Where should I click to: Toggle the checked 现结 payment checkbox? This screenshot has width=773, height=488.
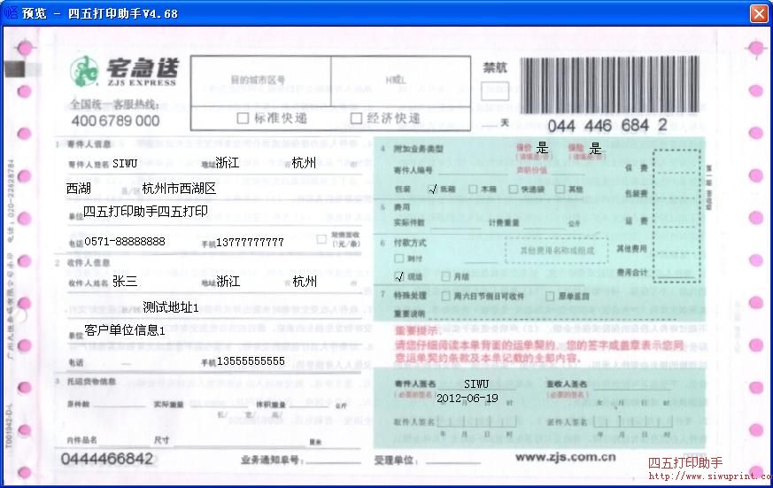tap(399, 276)
